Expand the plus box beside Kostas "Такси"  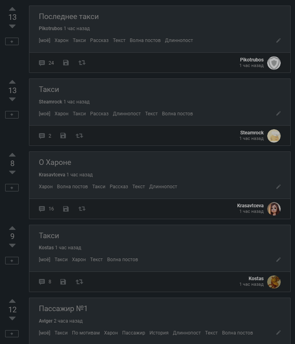tap(12, 261)
